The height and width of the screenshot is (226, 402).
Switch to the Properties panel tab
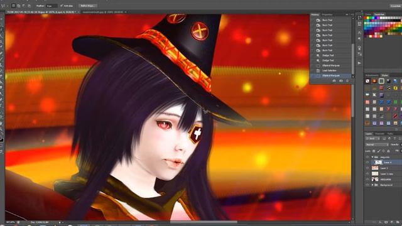coord(327,14)
